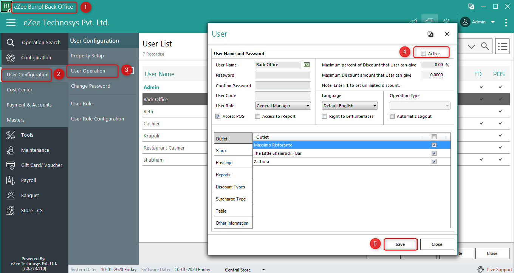Viewport: 514px width, 273px height.
Task: Click the Password input field
Action: tap(283, 75)
